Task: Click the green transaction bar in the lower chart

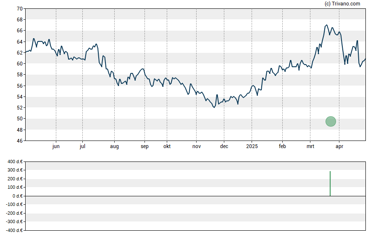Action: point(330,184)
